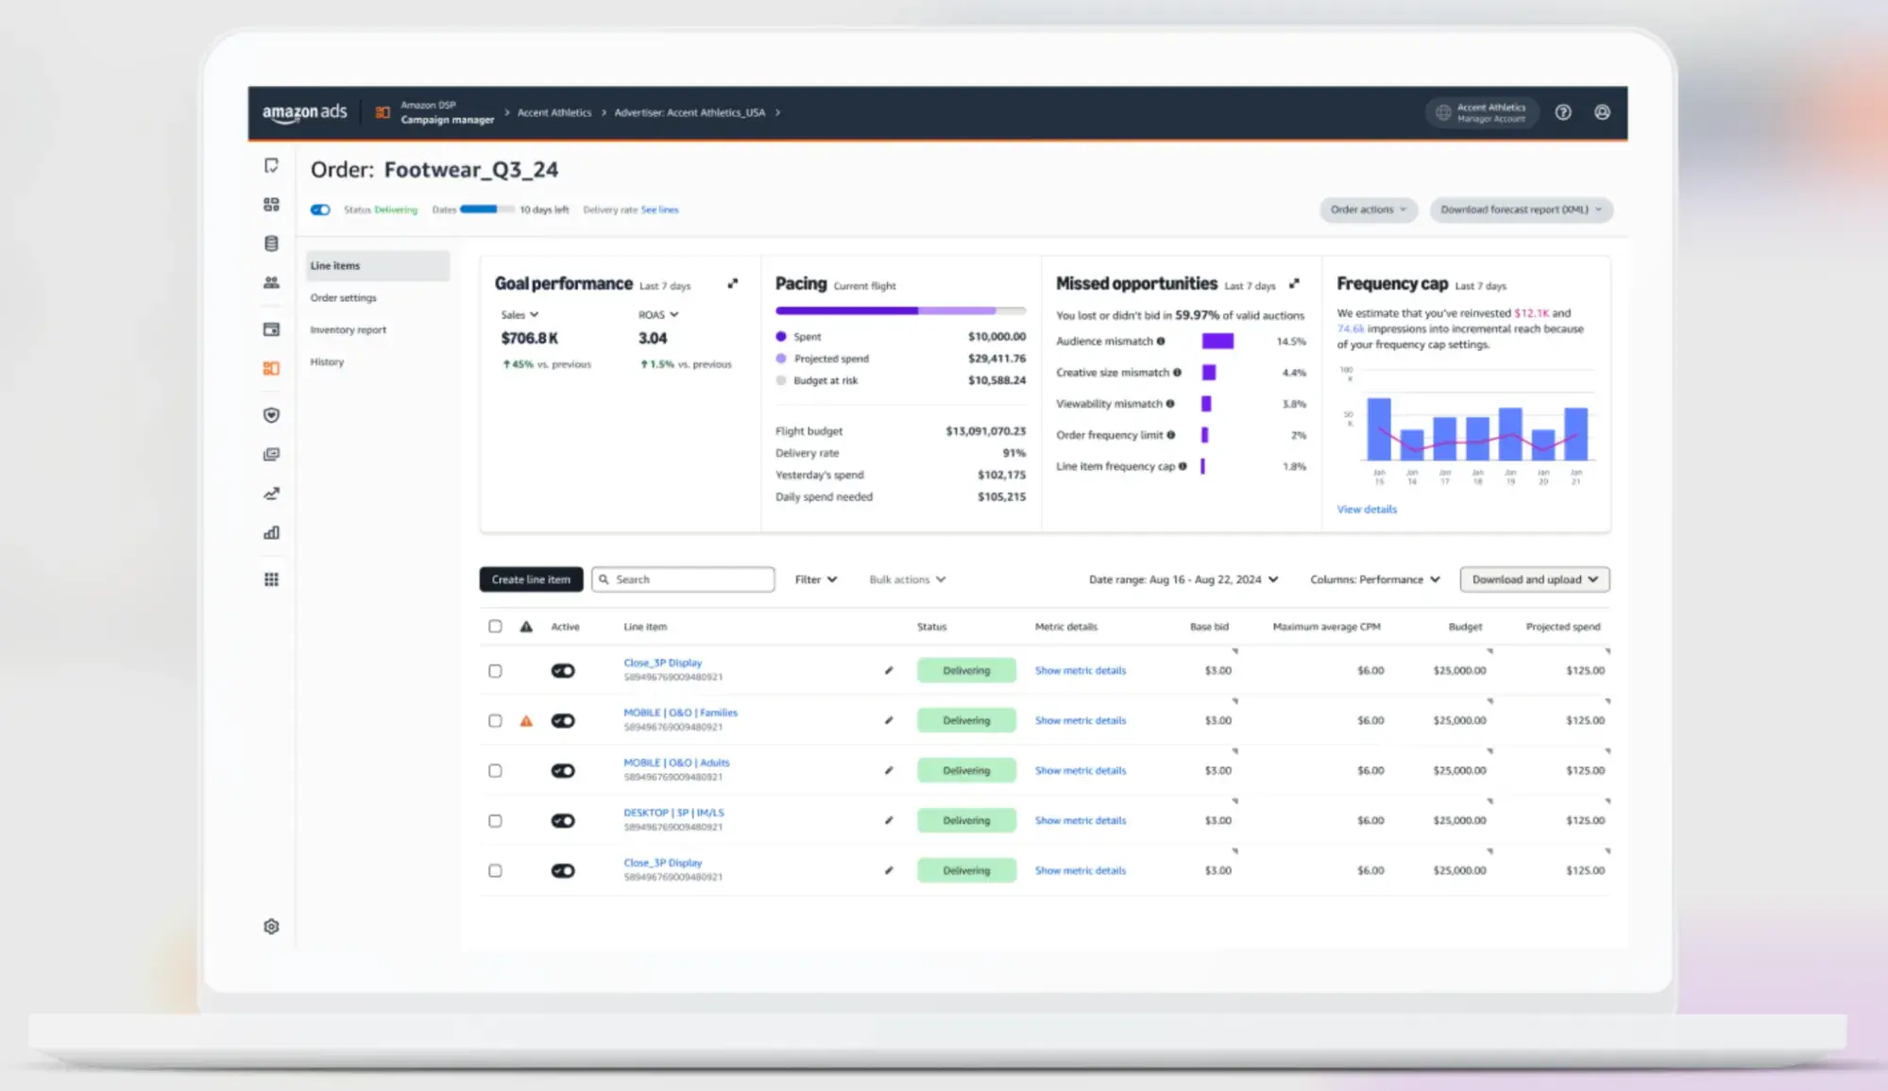Click the help question mark icon

tap(1563, 112)
